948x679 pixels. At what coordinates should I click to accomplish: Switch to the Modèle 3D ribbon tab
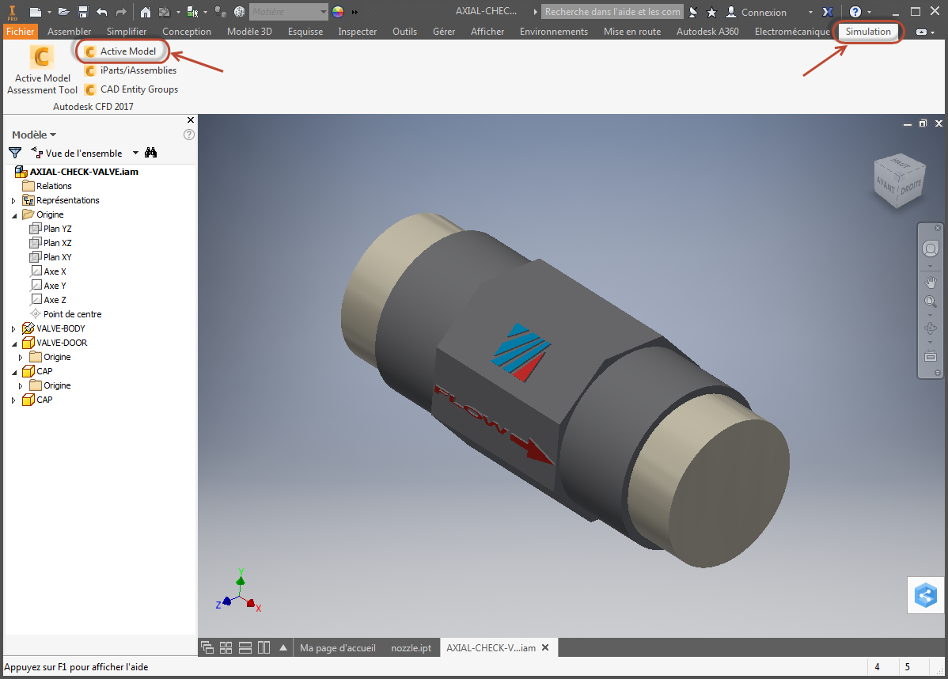coord(249,32)
